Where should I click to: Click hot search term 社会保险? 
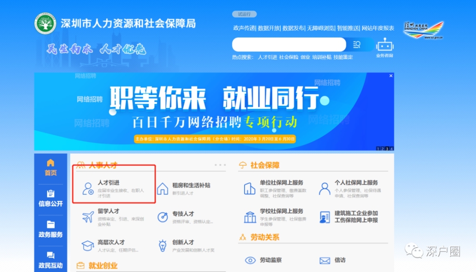coord(289,57)
